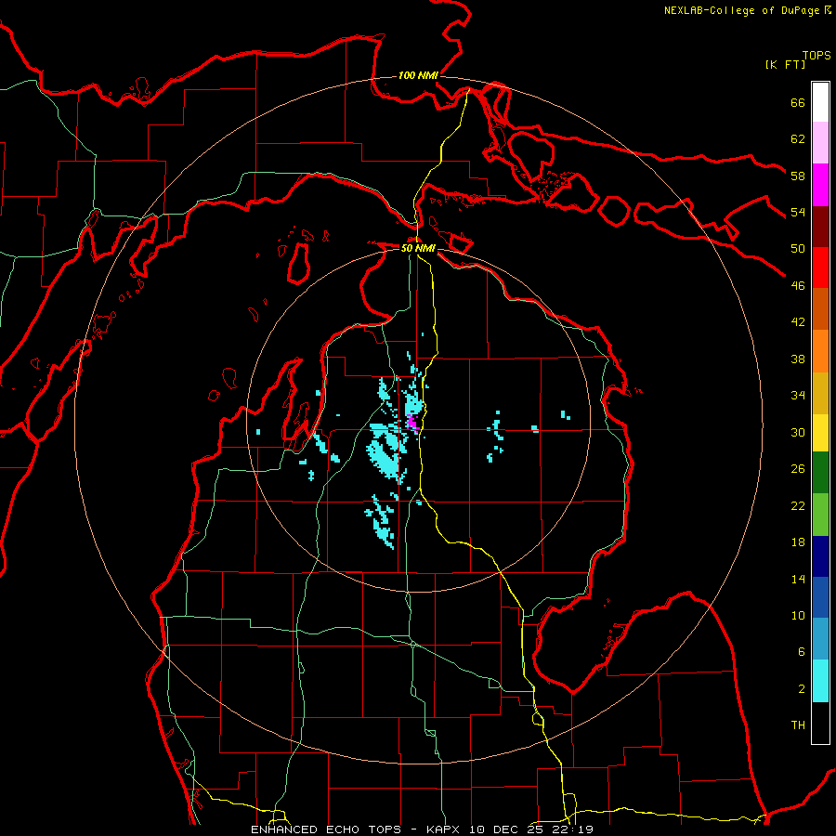Click the TH threshold label

(x=798, y=725)
